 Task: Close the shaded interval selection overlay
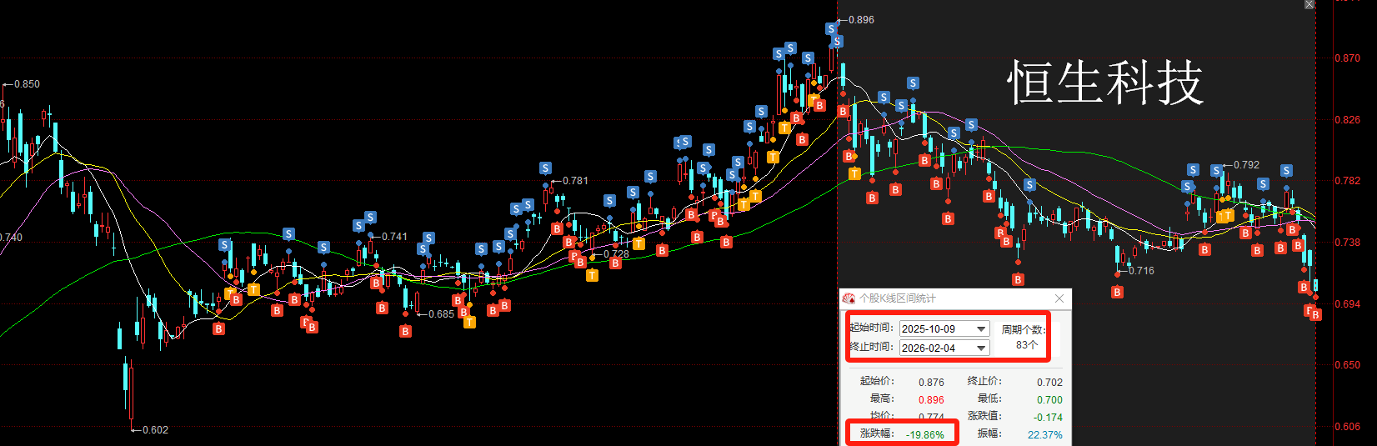point(1309,4)
